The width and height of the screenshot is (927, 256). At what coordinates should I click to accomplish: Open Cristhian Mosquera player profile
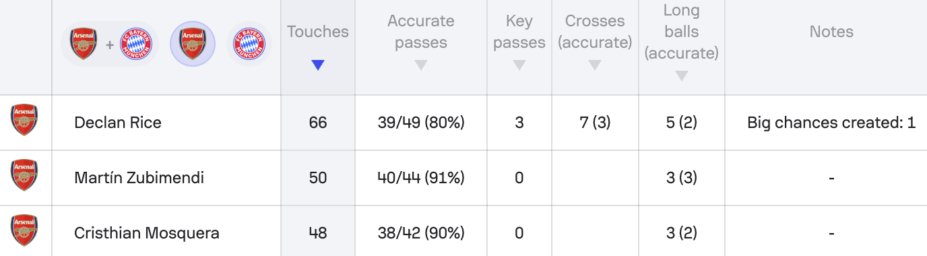147,233
